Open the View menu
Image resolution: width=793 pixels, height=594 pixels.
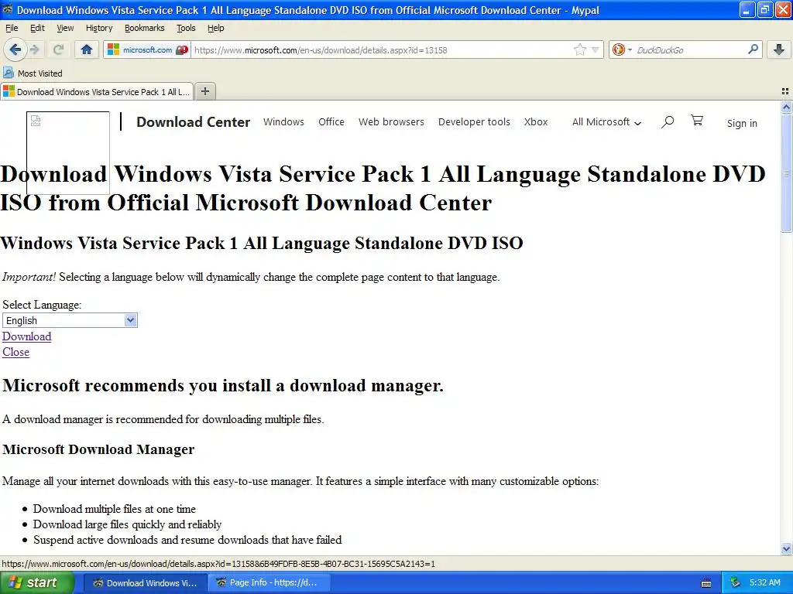coord(65,28)
